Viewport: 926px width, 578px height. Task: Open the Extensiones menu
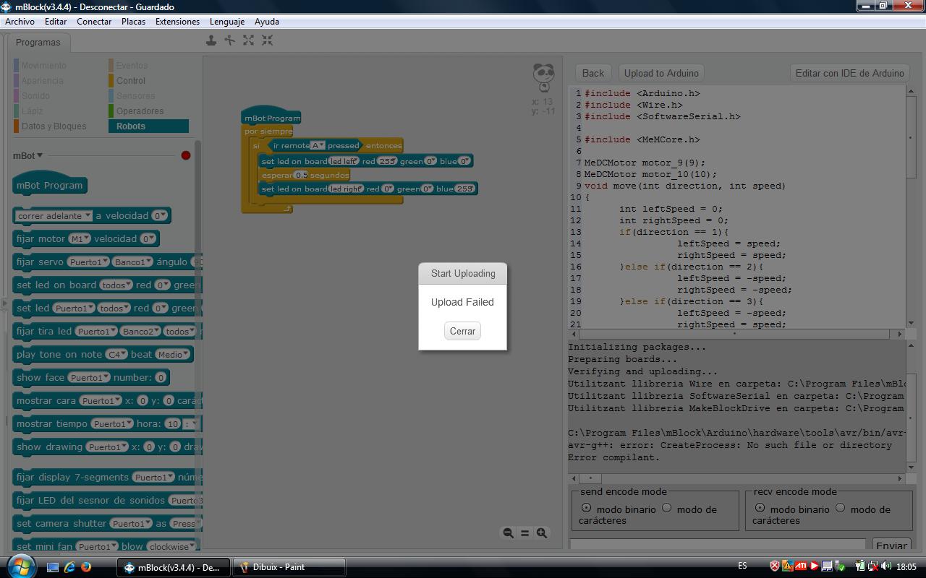point(177,22)
